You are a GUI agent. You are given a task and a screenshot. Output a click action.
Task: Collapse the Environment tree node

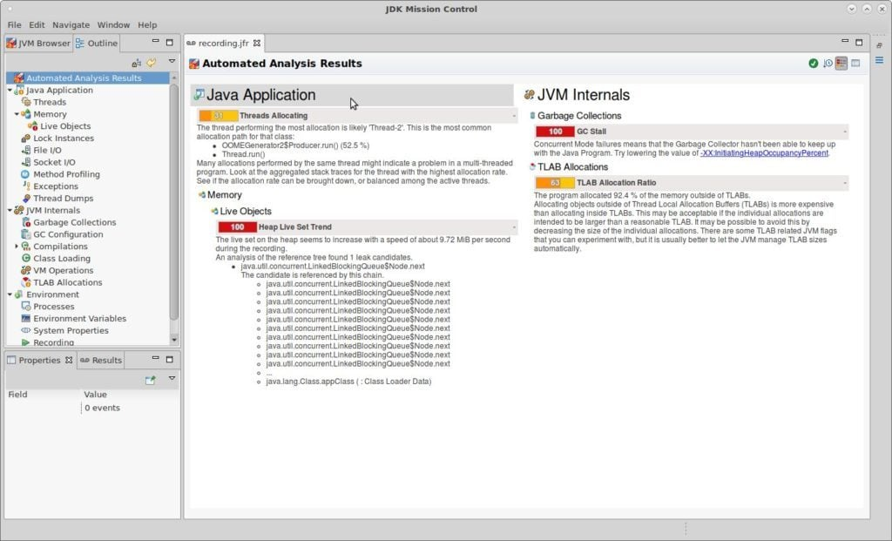tap(10, 294)
